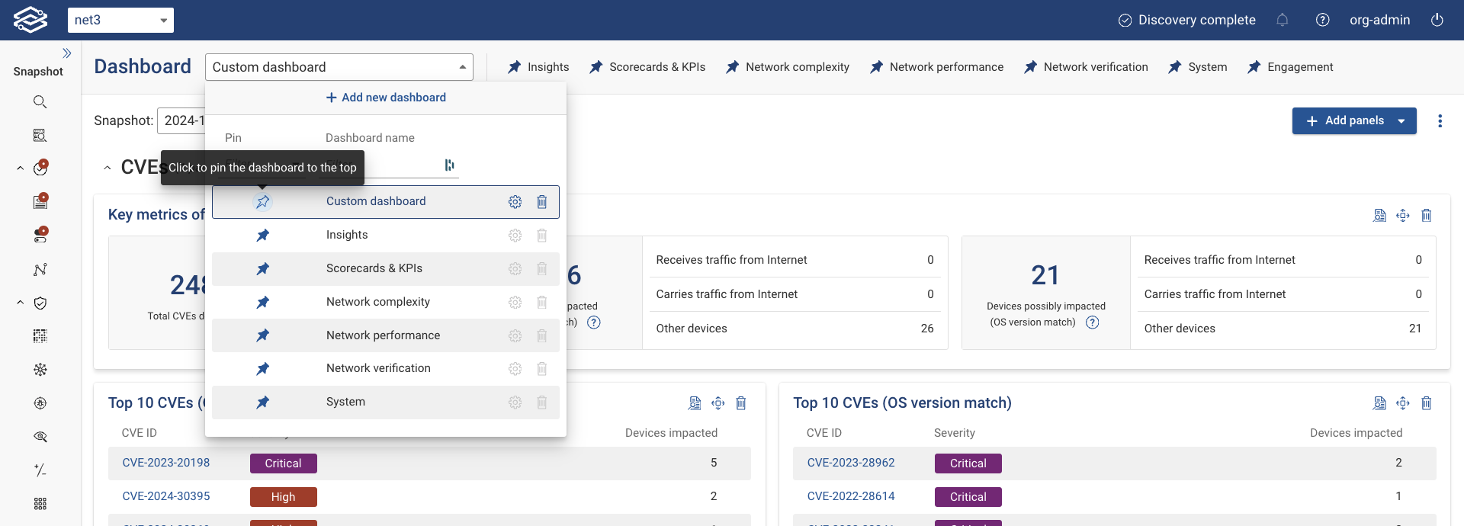Open the Add panels dropdown arrow
Screen dimensions: 1464x526
click(x=1401, y=121)
